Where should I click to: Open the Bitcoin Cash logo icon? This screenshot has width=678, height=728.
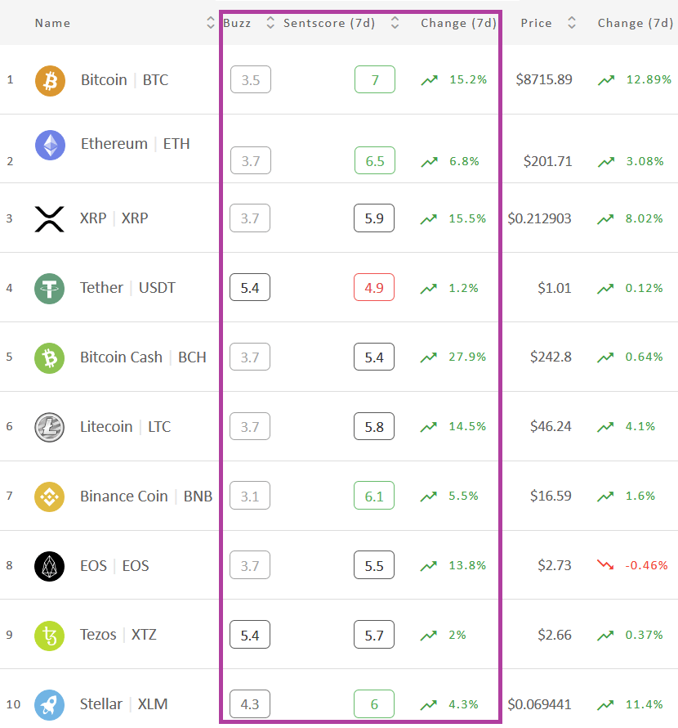[49, 358]
